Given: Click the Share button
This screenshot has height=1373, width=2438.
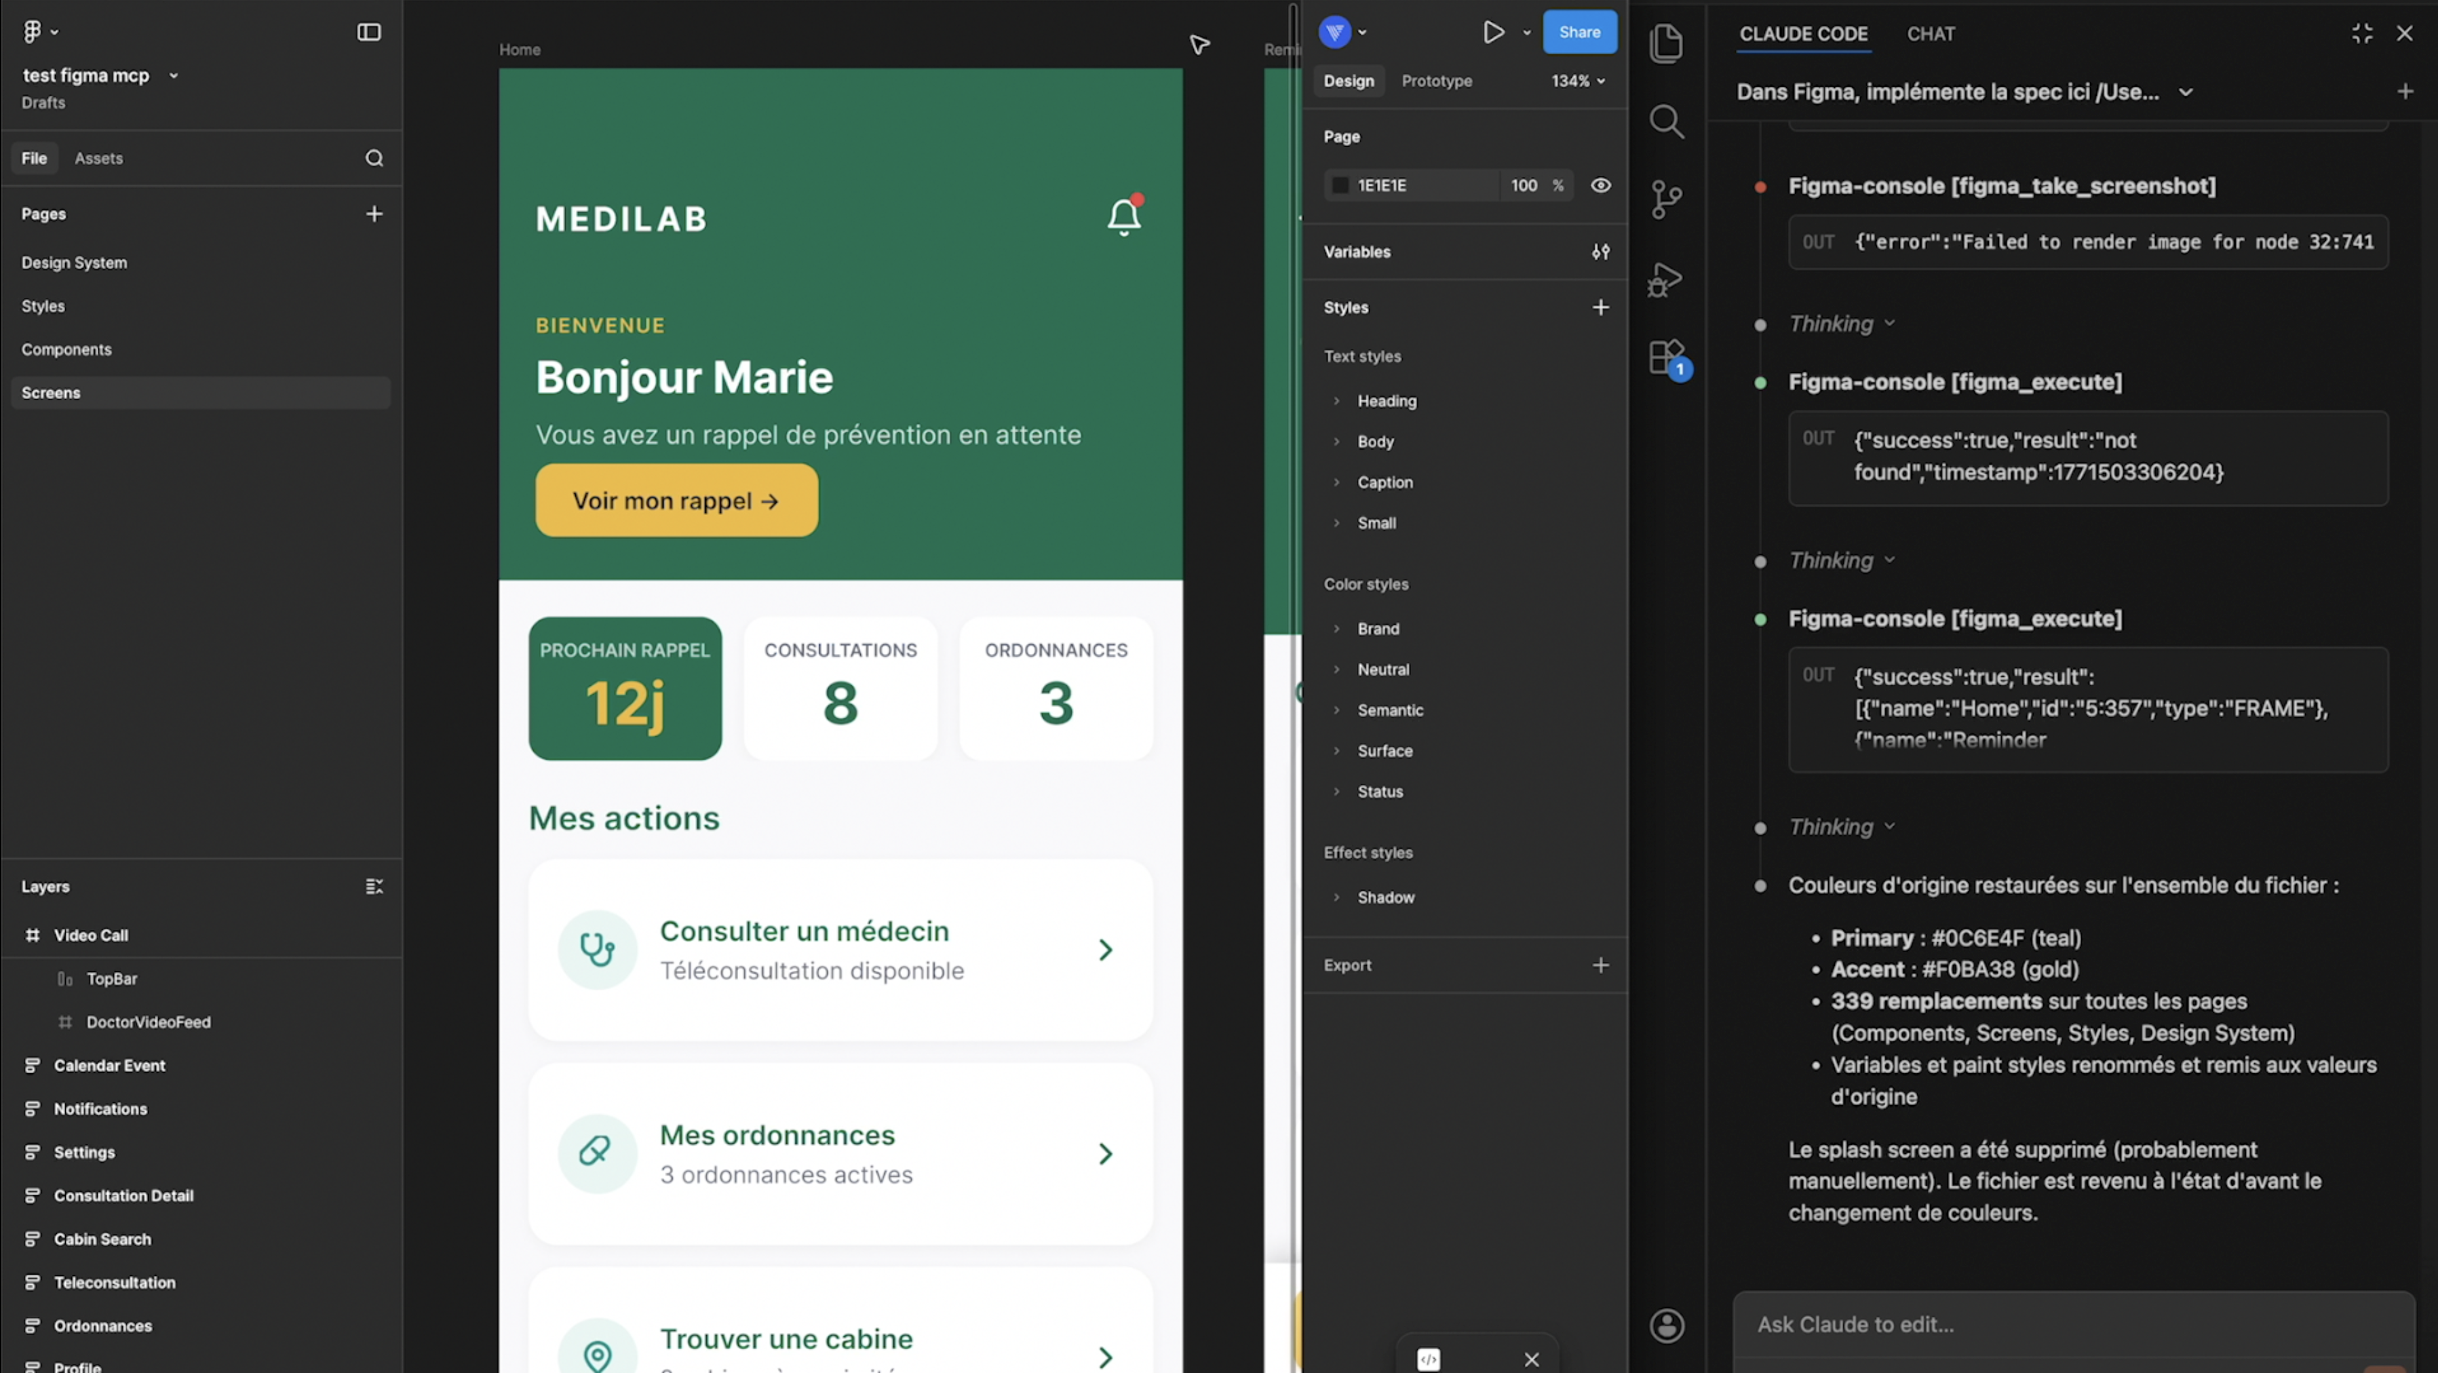Looking at the screenshot, I should coord(1580,31).
